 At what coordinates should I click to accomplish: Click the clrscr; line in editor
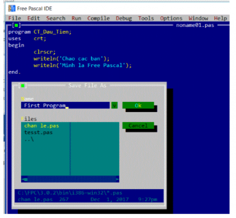point(45,52)
